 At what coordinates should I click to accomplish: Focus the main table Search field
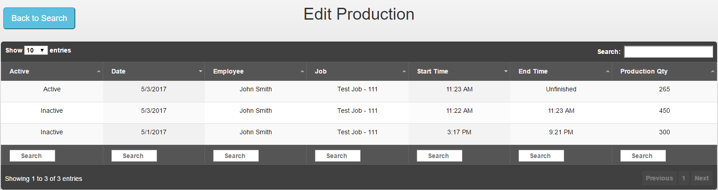point(669,52)
